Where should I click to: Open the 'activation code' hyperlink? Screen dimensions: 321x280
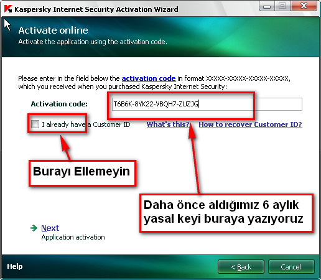pos(149,78)
